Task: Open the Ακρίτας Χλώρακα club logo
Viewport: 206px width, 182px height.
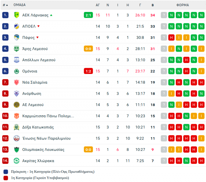Action: pyautogui.click(x=16, y=161)
